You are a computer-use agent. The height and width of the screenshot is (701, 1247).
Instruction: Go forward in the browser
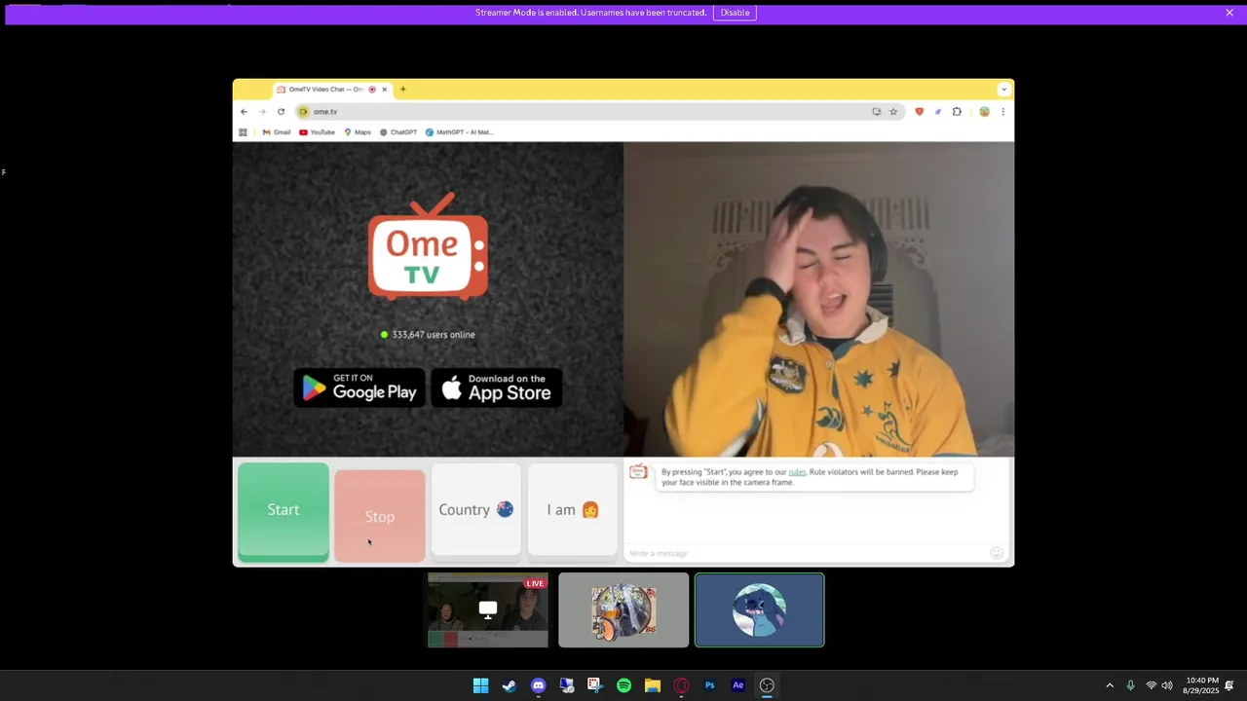point(262,112)
